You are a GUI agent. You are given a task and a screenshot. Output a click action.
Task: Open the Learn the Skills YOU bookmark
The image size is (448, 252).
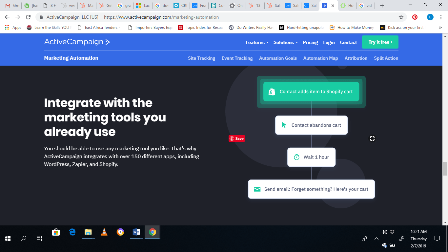coord(49,28)
